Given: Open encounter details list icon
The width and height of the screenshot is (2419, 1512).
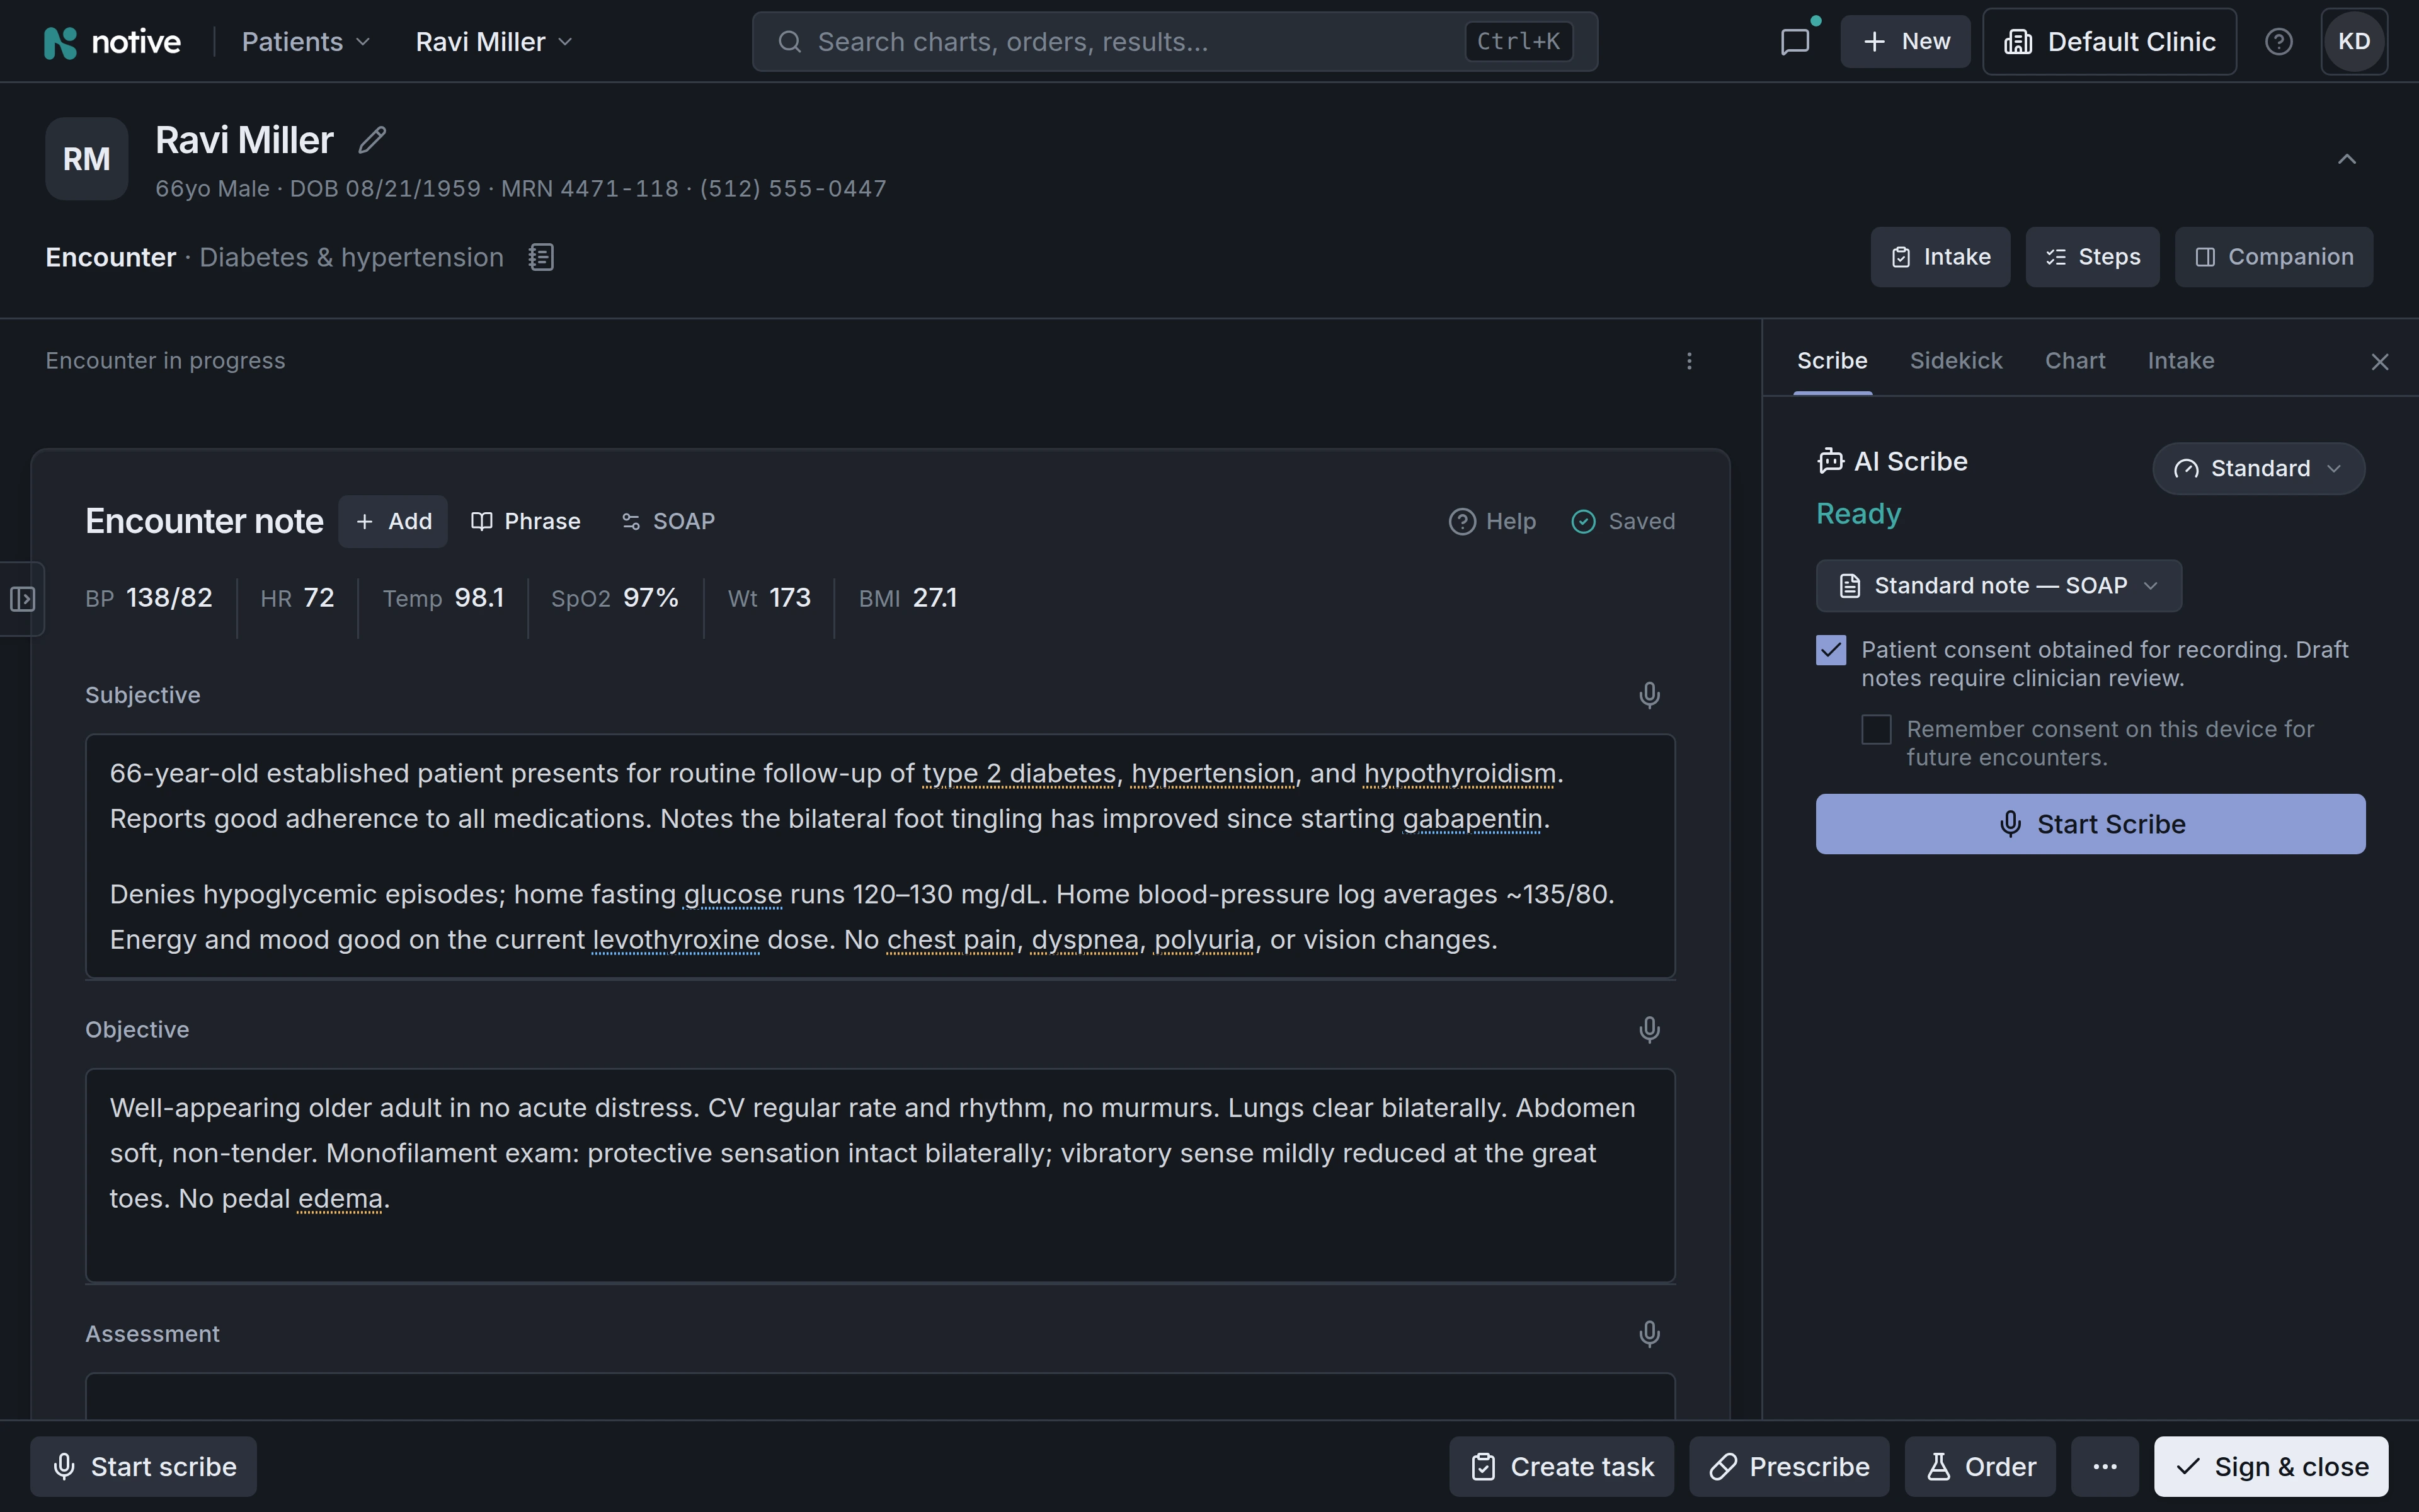Looking at the screenshot, I should 540,257.
